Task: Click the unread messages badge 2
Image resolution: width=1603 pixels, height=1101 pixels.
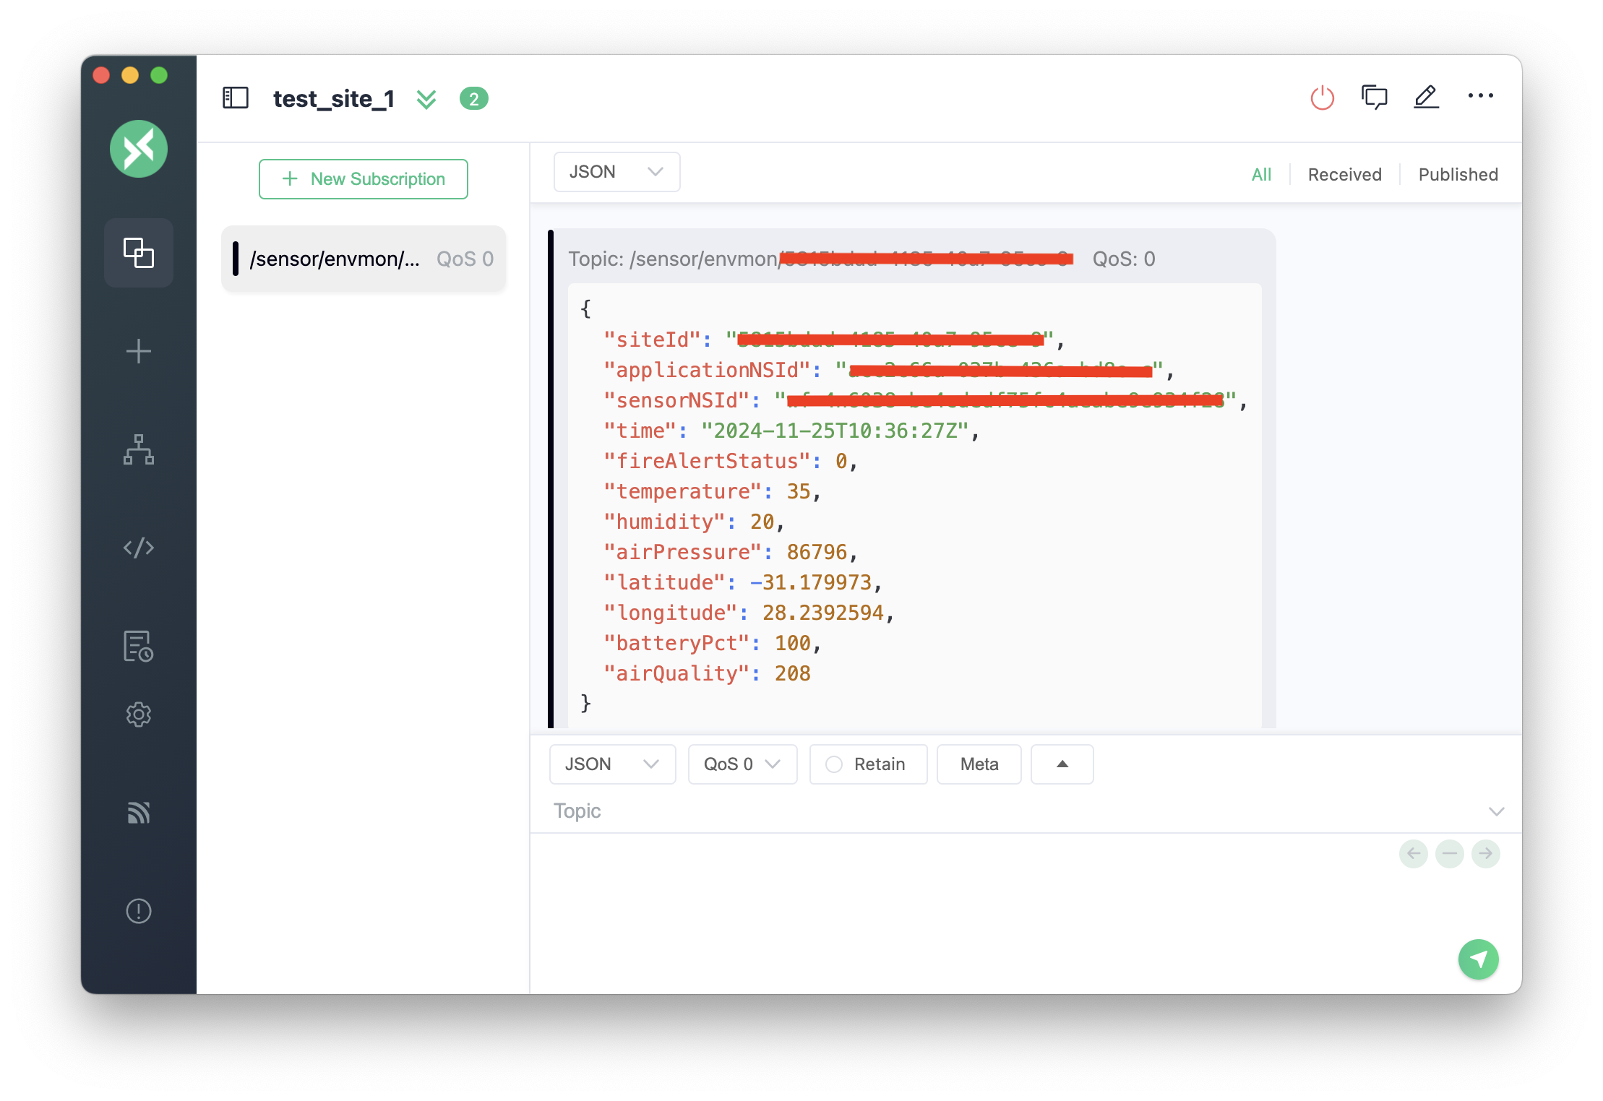Action: point(474,98)
